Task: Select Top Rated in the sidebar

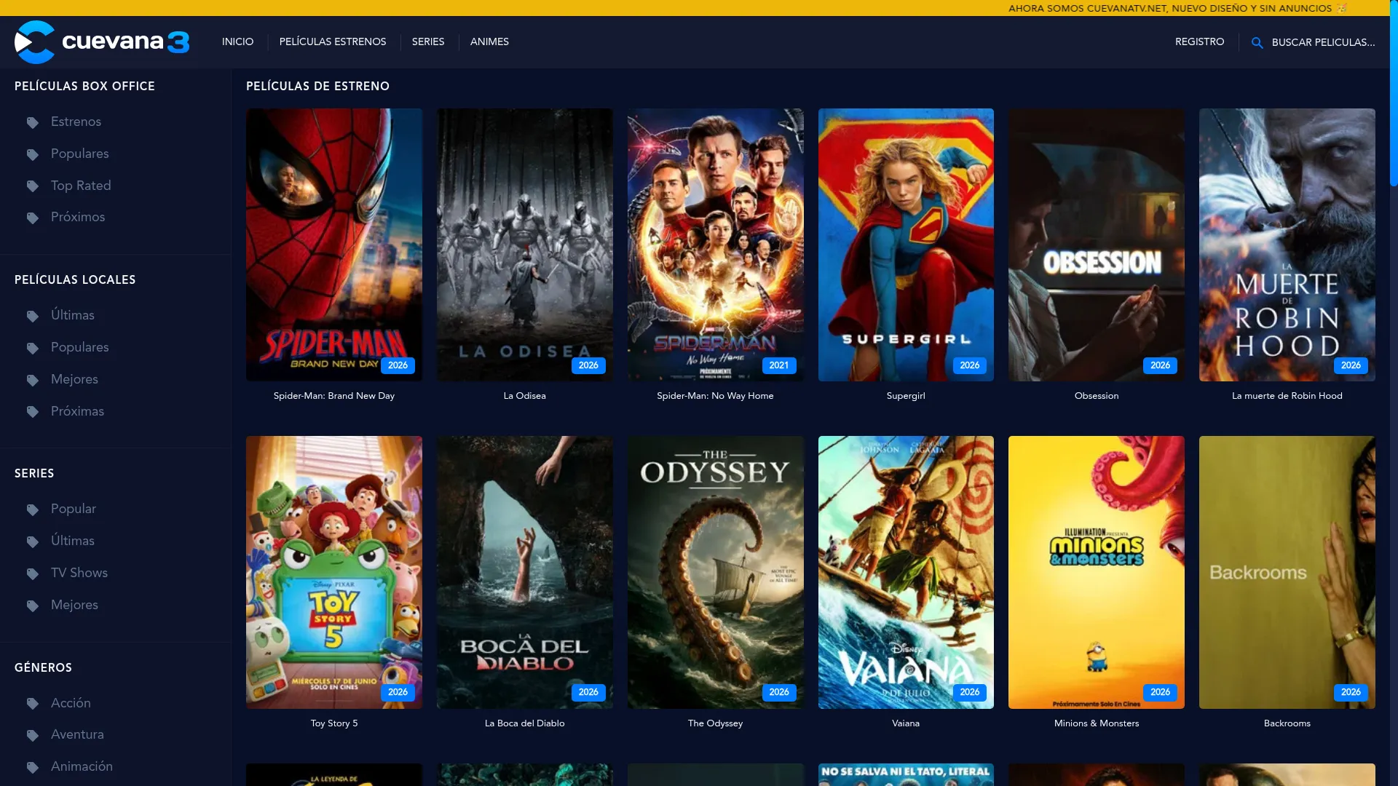Action: pos(81,186)
